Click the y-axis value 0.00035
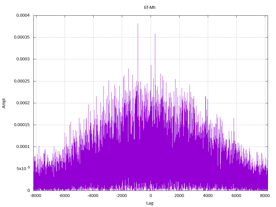The image size is (276, 207). (22, 37)
